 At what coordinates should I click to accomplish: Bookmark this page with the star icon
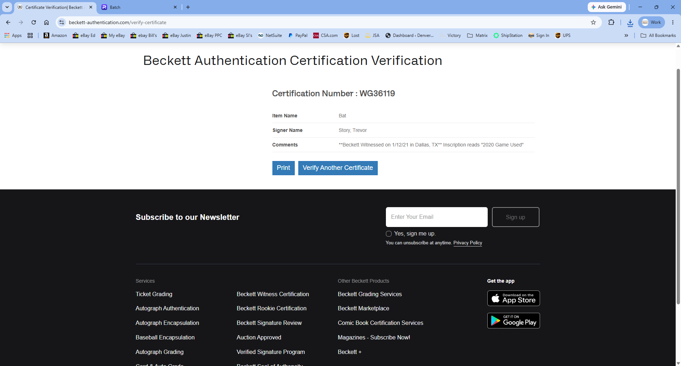(593, 22)
